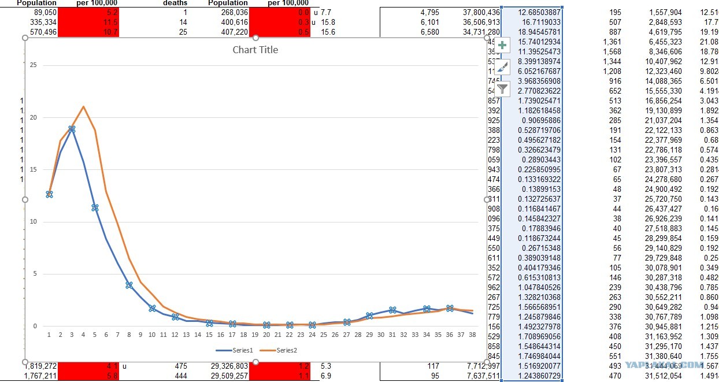The image size is (719, 382).
Task: Select population cell 4,619,795
Action: [665, 32]
